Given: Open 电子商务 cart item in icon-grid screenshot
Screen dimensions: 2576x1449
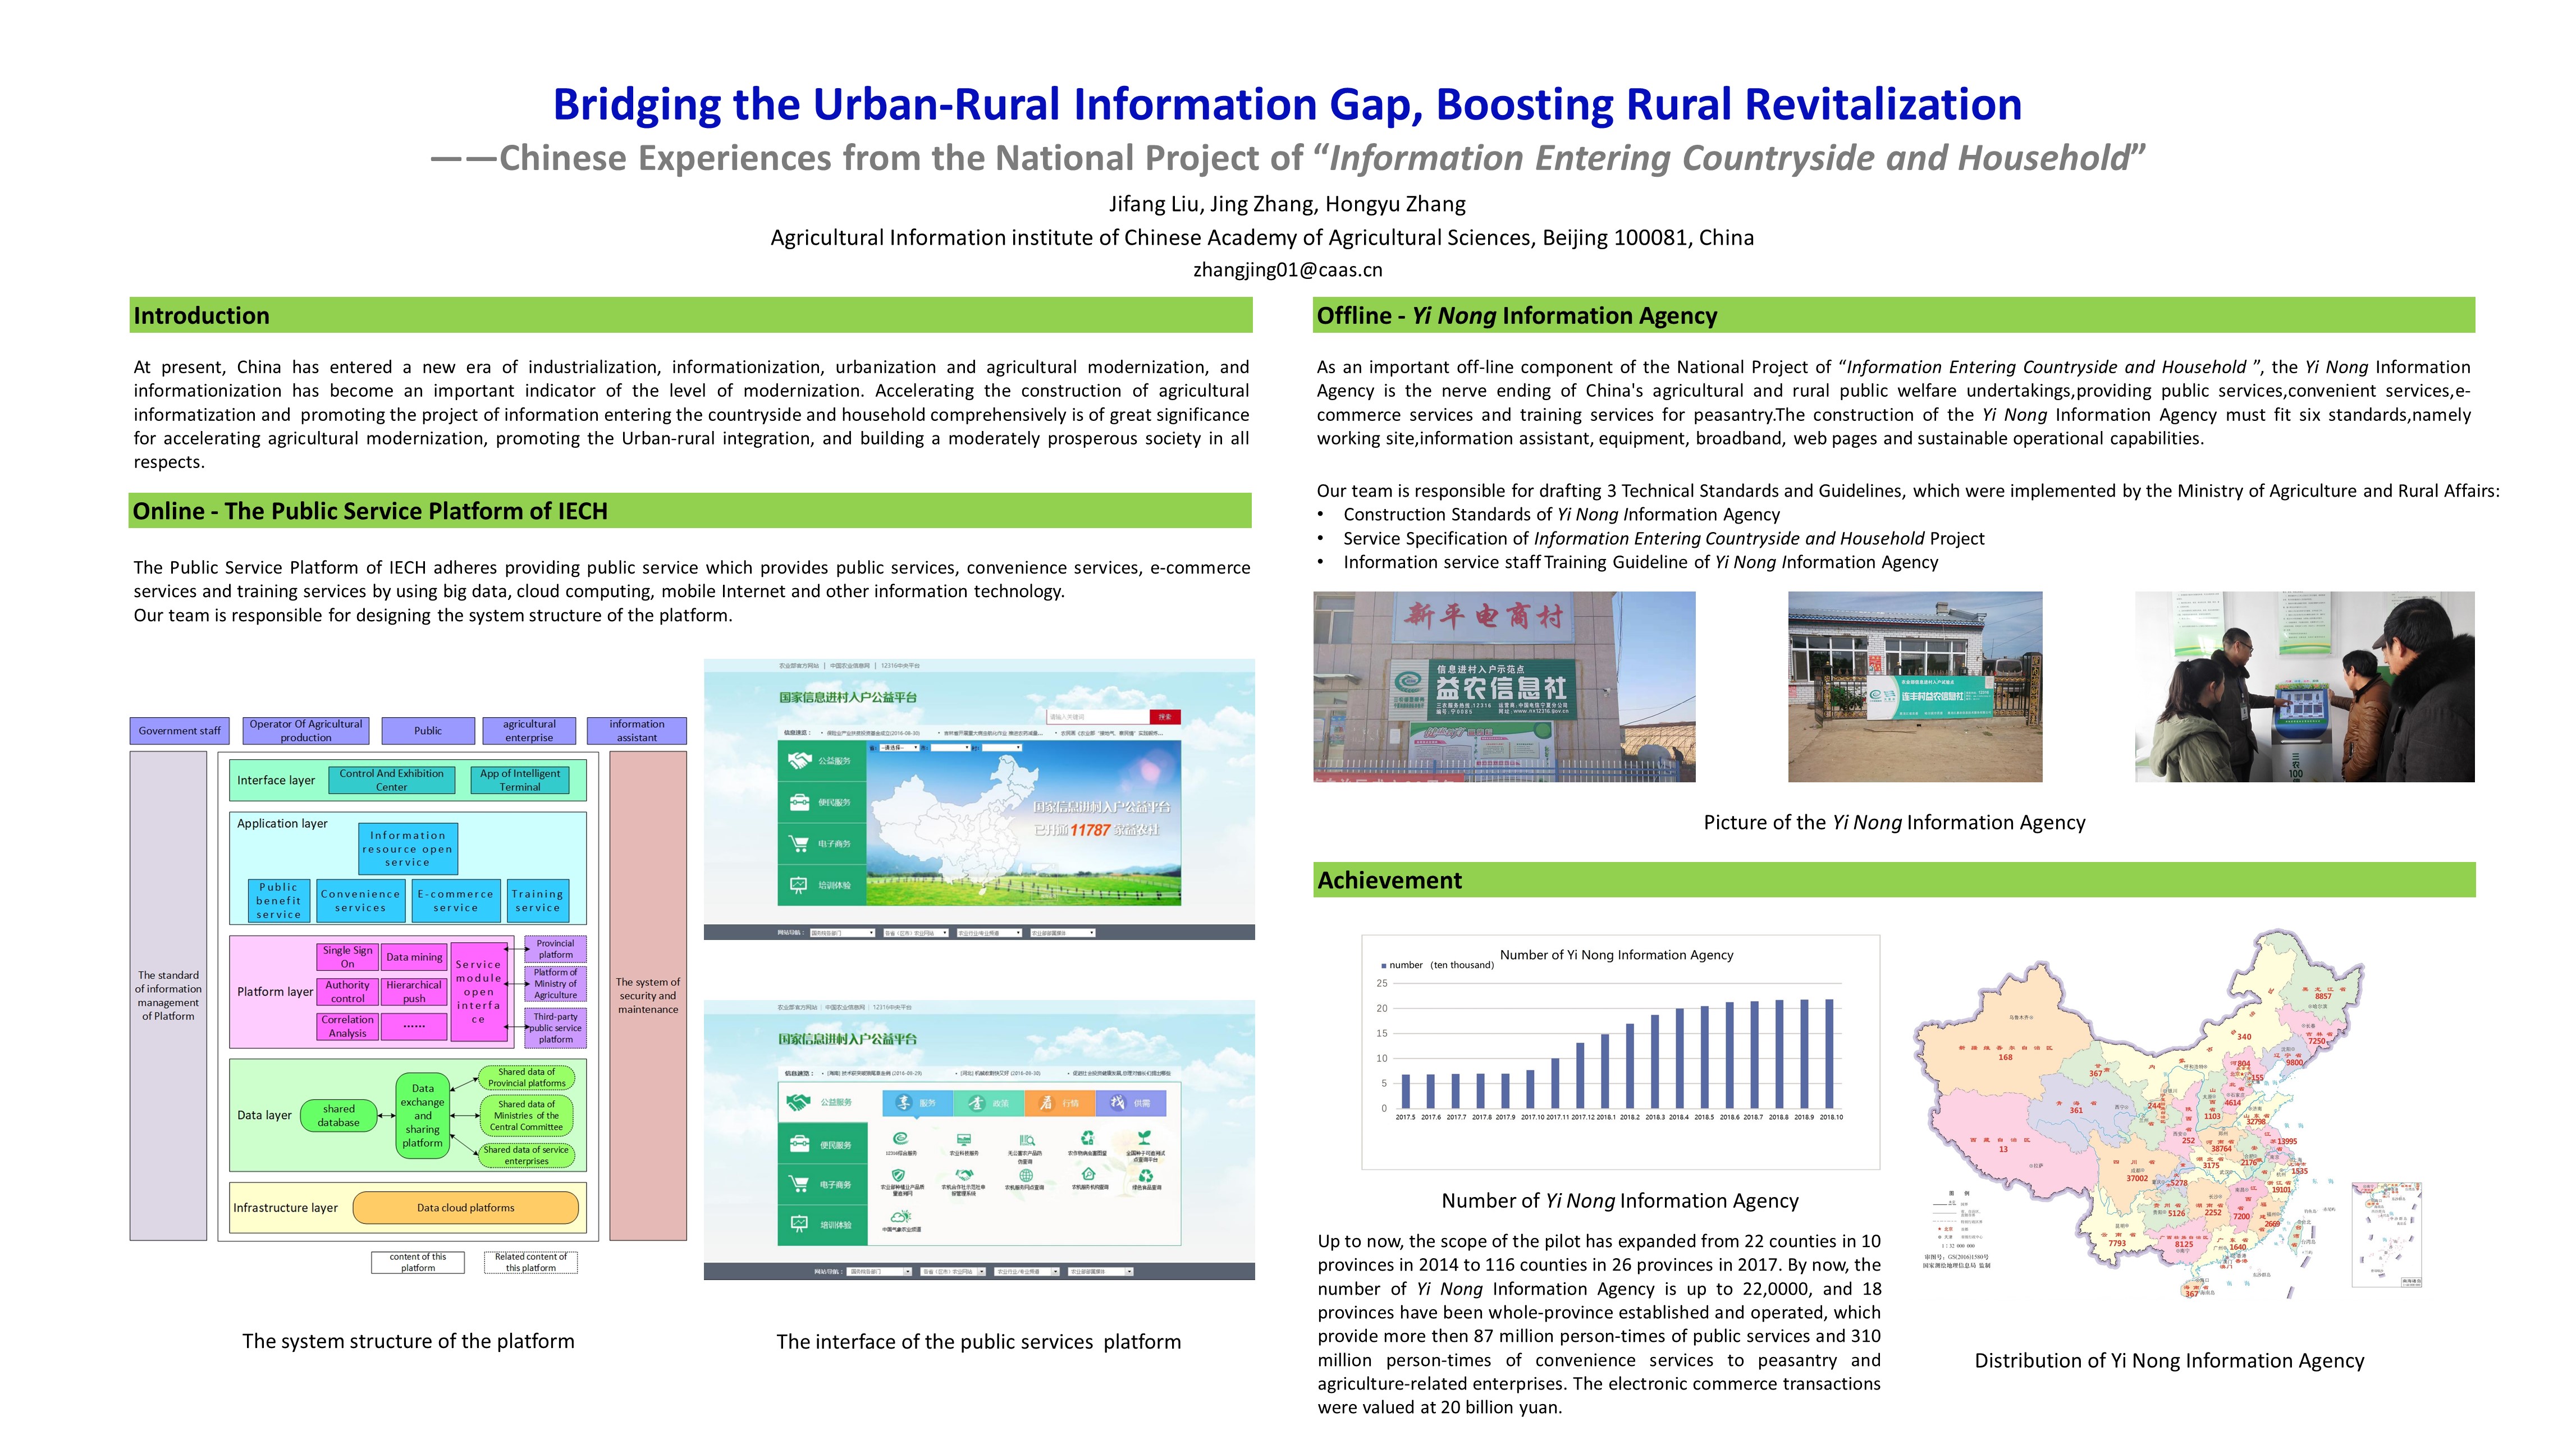Looking at the screenshot, I should click(823, 1184).
